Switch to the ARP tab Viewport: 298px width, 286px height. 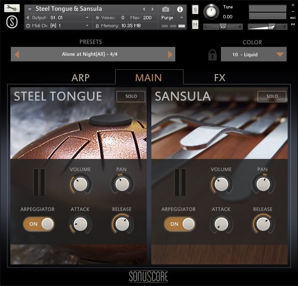80,78
